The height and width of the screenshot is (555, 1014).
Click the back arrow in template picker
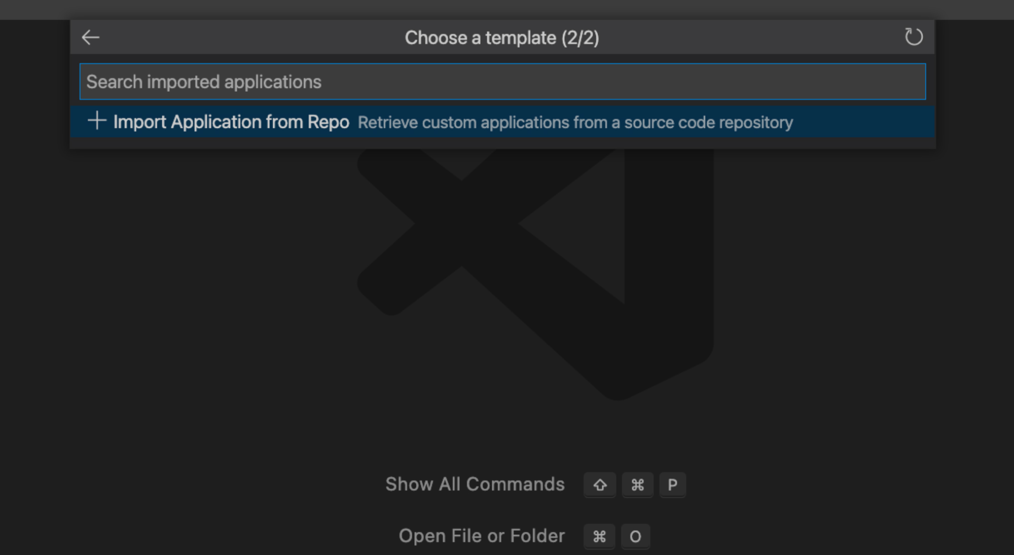click(91, 38)
